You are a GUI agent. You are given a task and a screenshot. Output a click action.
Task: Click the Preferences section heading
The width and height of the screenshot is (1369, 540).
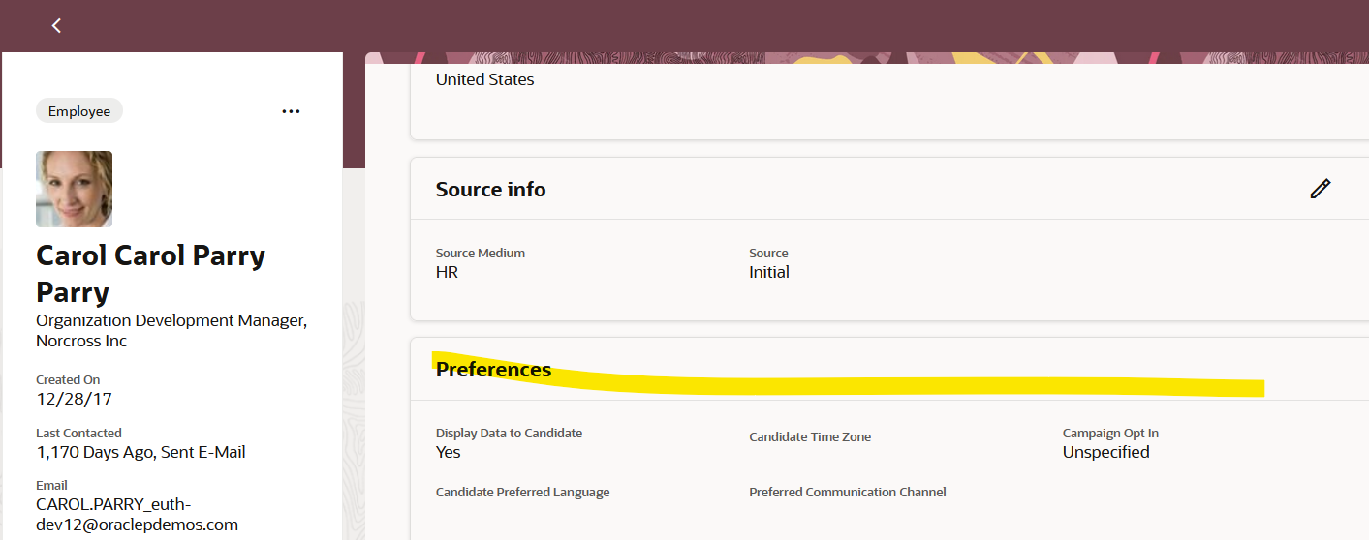click(x=494, y=370)
